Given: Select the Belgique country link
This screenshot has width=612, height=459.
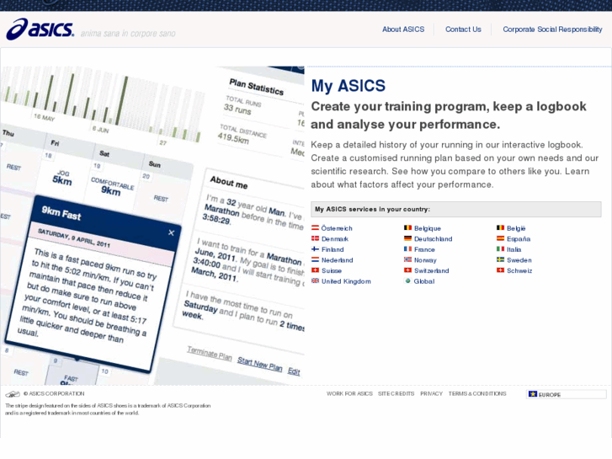Looking at the screenshot, I should (x=428, y=228).
